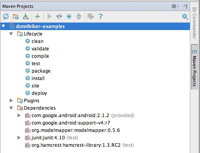Open the Commander side tab
This screenshot has height=153, width=200.
tap(194, 23)
